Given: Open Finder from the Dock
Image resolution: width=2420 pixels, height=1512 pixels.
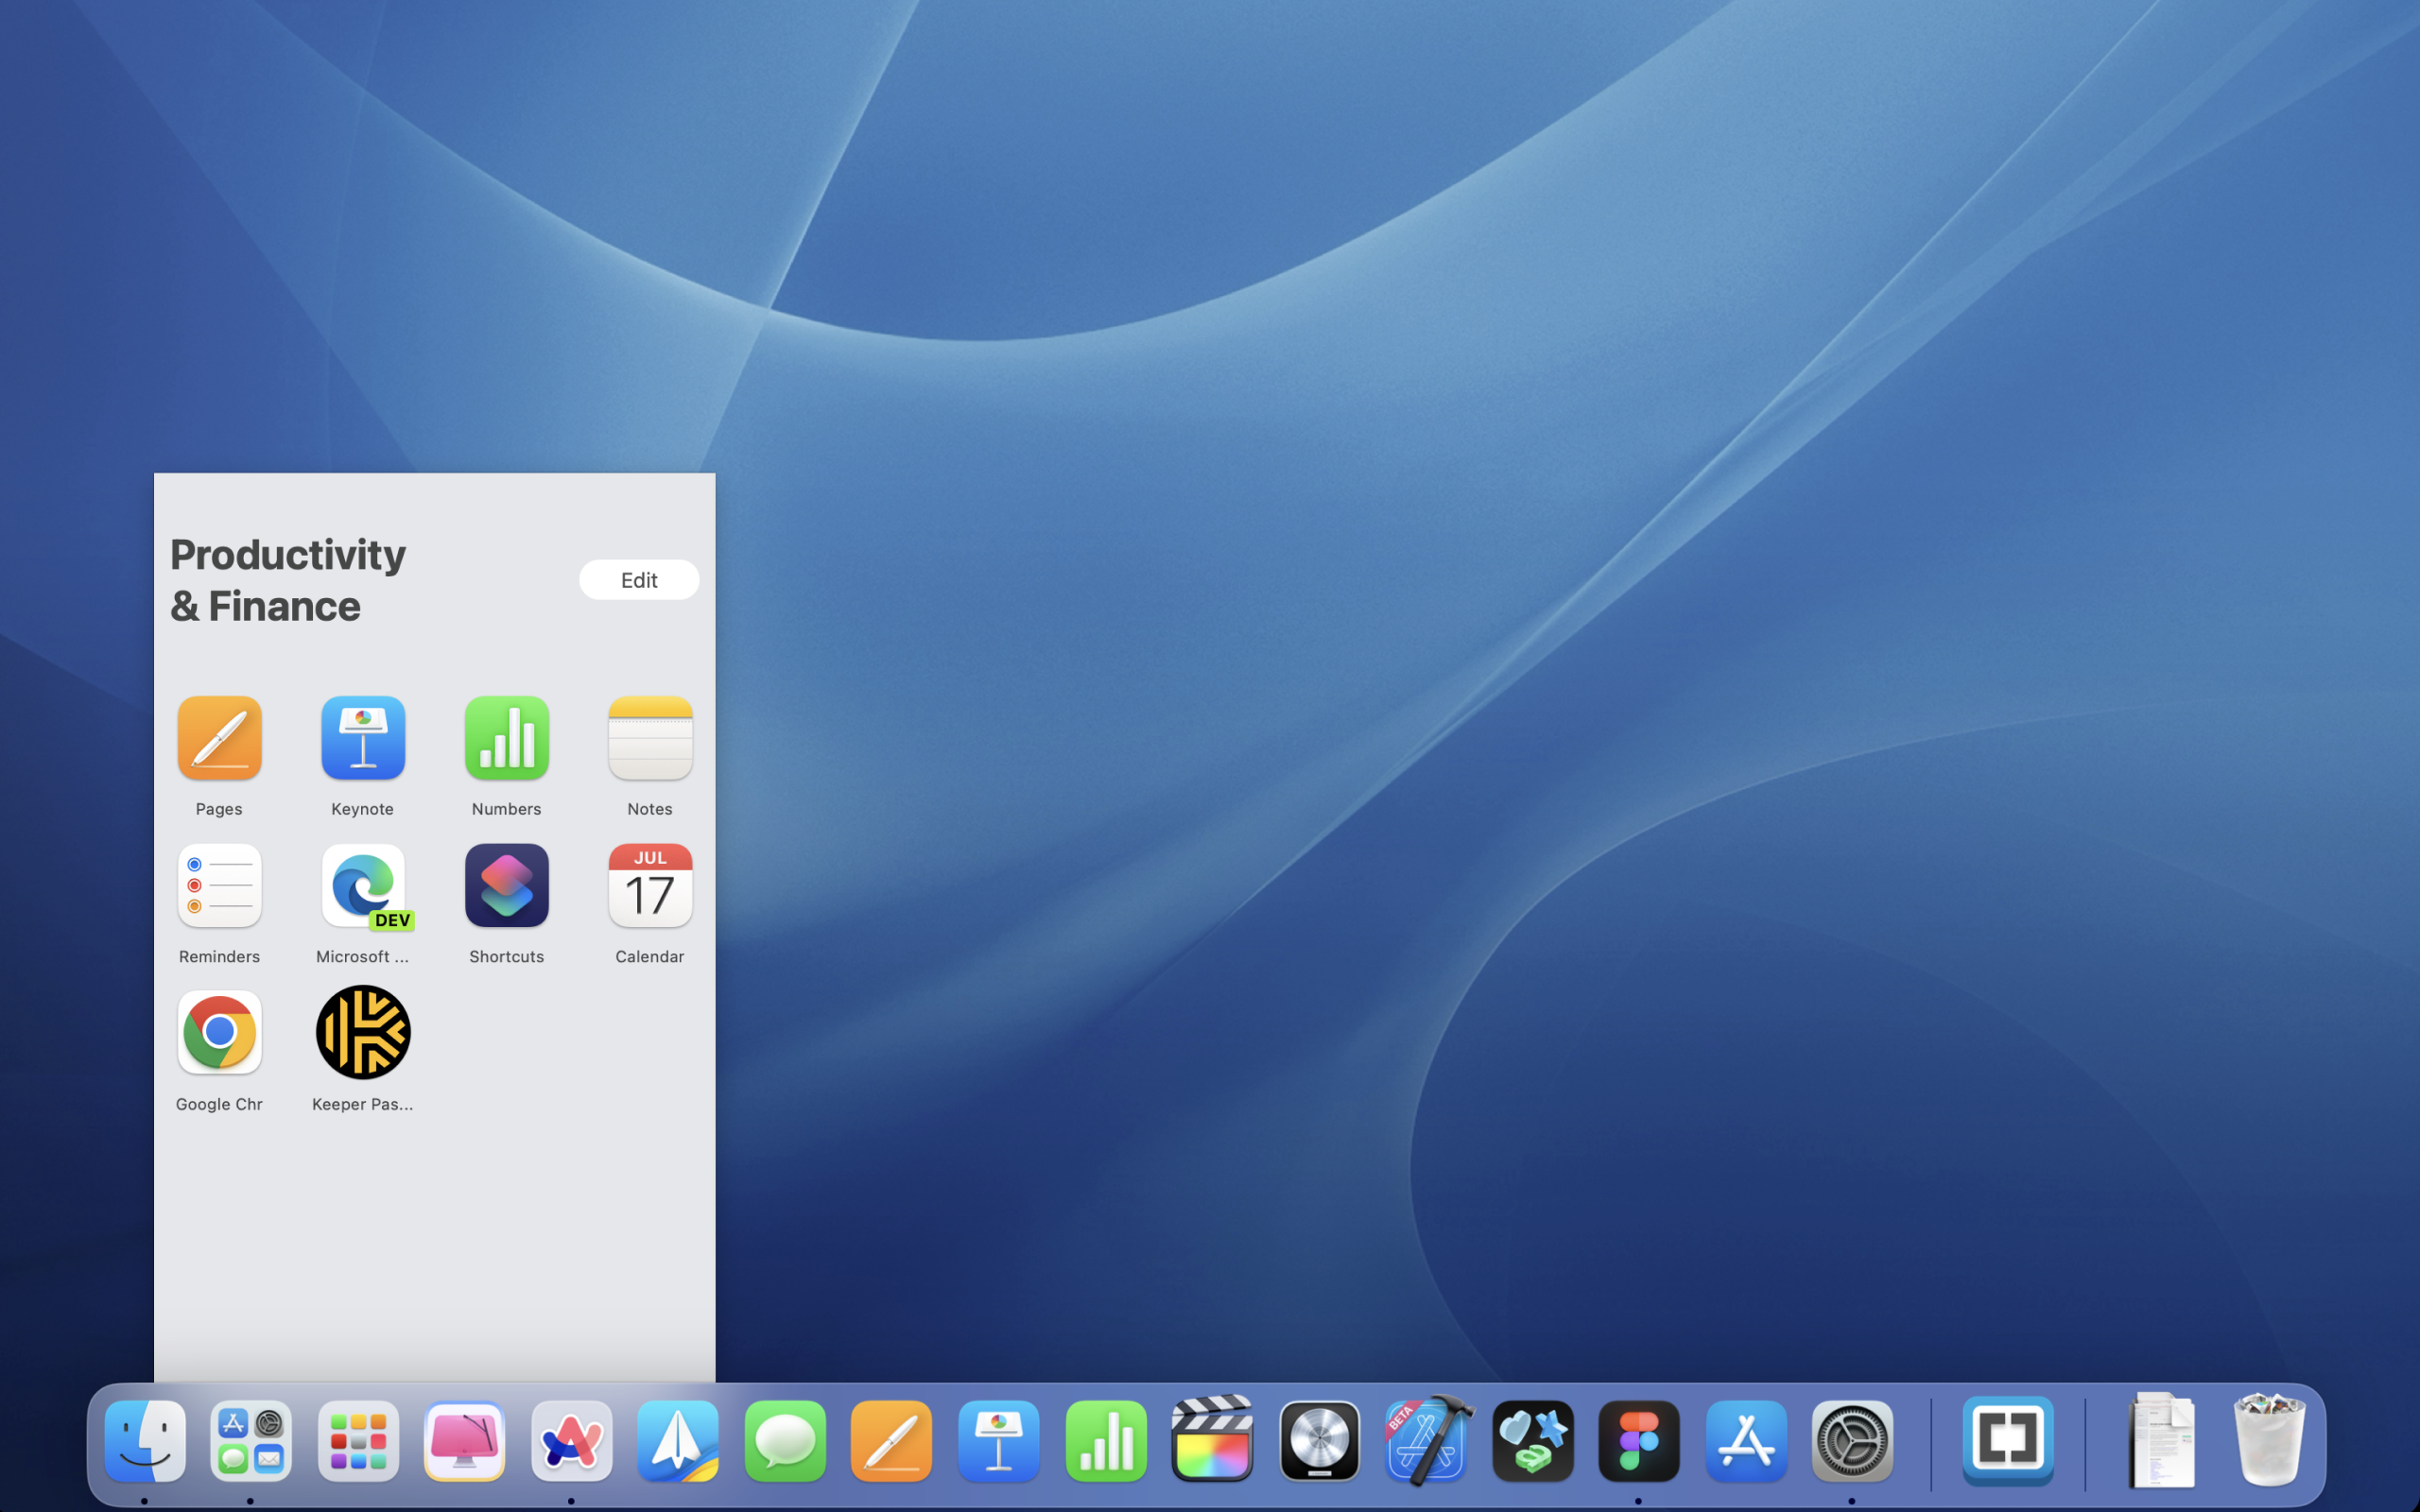Looking at the screenshot, I should pyautogui.click(x=145, y=1441).
